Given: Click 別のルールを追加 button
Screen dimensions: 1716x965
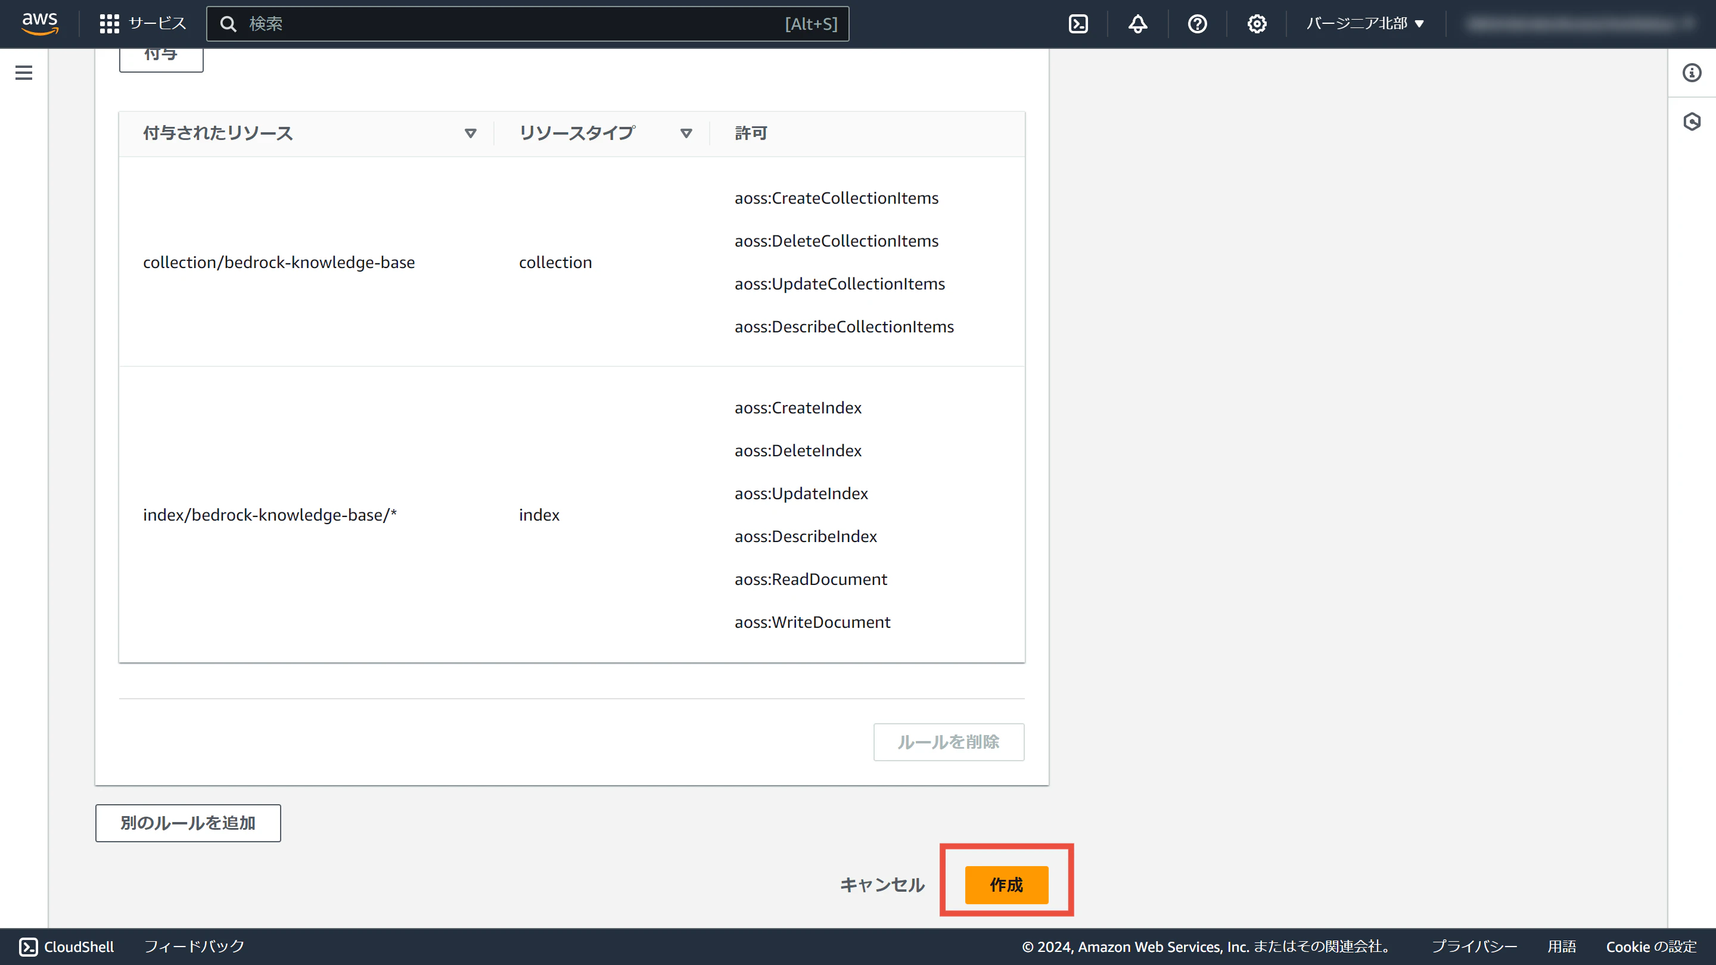Looking at the screenshot, I should (188, 823).
